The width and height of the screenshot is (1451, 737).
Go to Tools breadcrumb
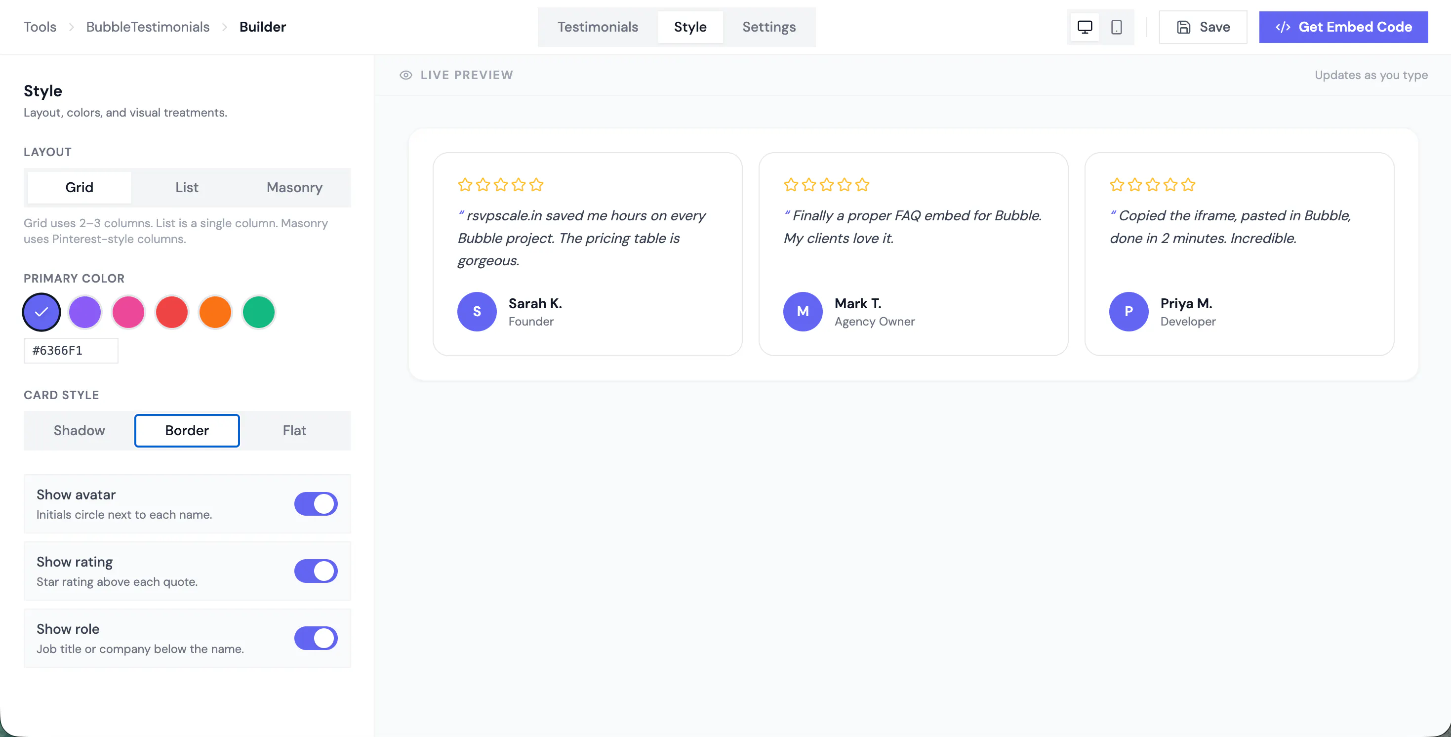click(40, 27)
